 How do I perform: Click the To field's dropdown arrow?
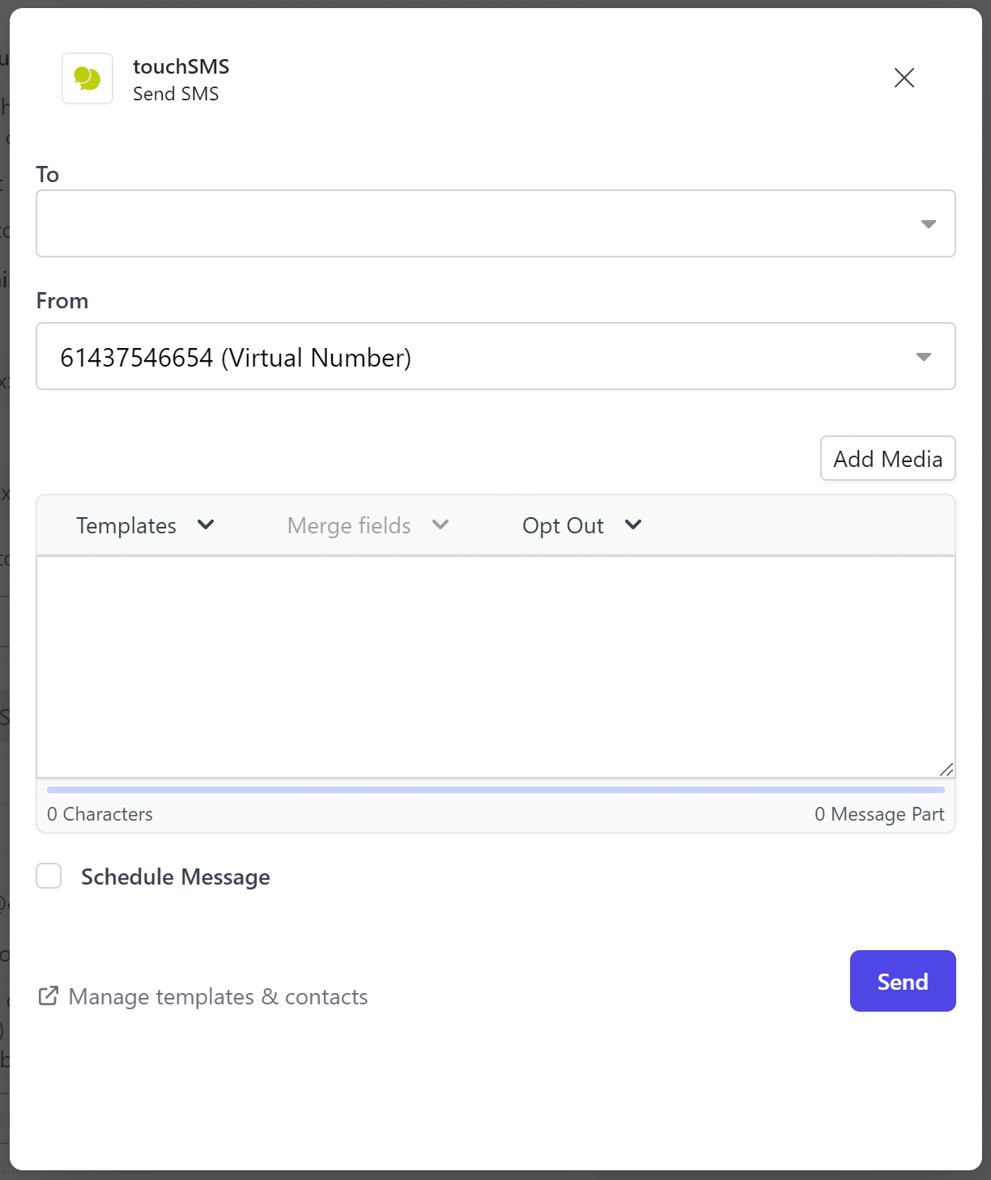coord(928,224)
